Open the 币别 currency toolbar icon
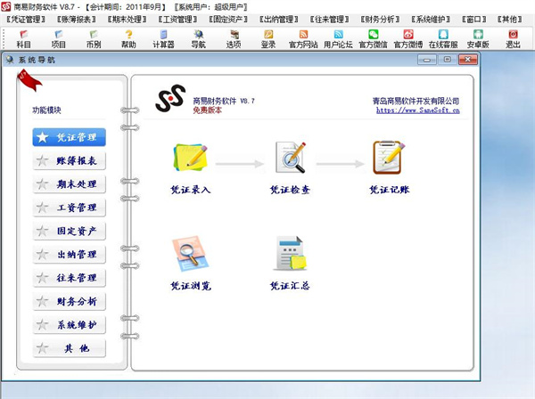 tap(94, 39)
